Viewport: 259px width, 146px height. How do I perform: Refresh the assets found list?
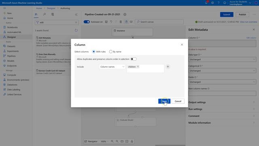tap(76, 30)
